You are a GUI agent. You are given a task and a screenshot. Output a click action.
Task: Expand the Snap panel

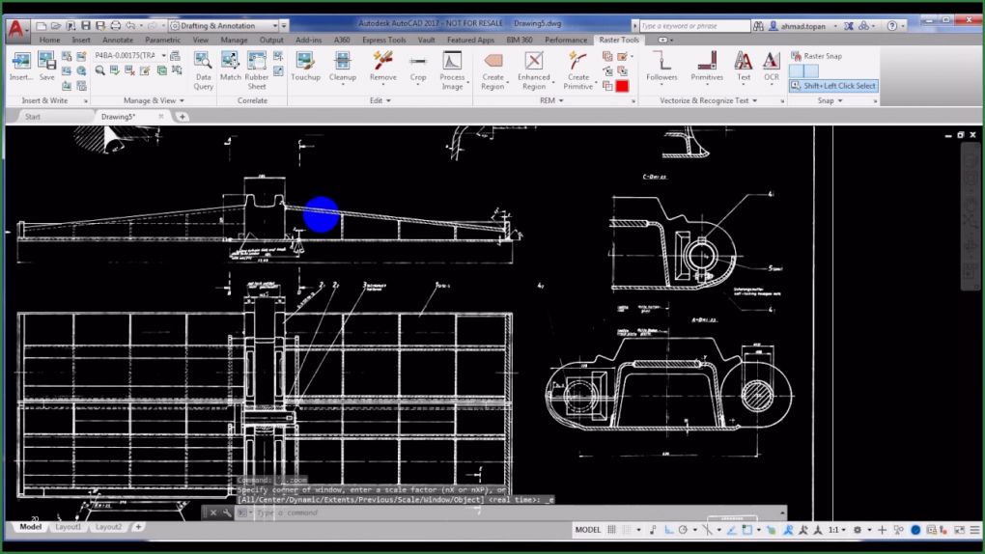[x=830, y=100]
